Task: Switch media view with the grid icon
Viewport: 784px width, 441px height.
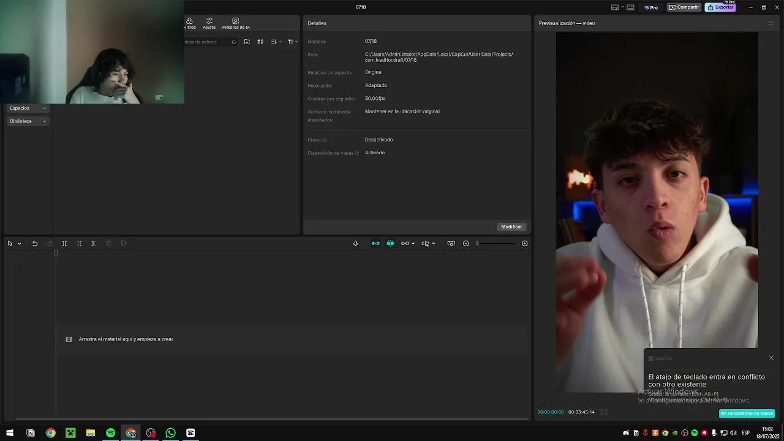Action: [x=260, y=42]
